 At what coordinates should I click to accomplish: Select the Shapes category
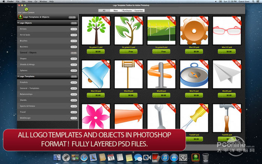[x=48, y=58]
